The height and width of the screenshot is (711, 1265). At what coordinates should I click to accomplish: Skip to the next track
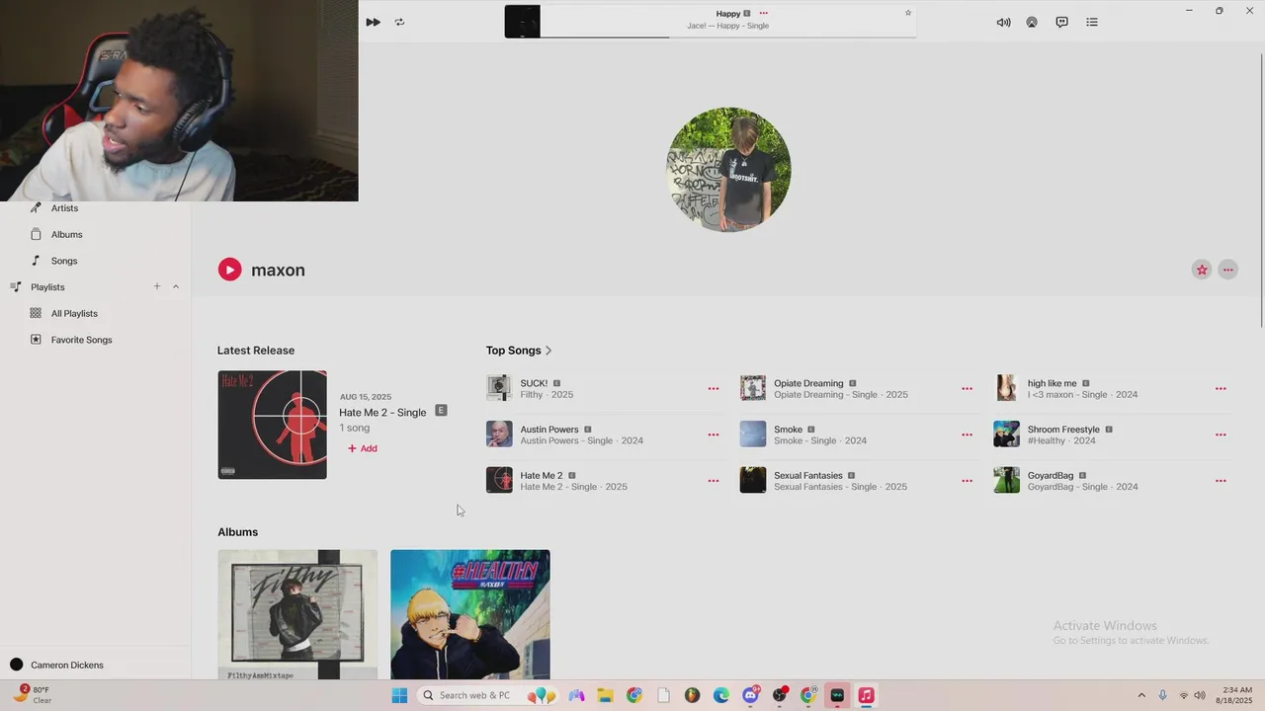(373, 22)
